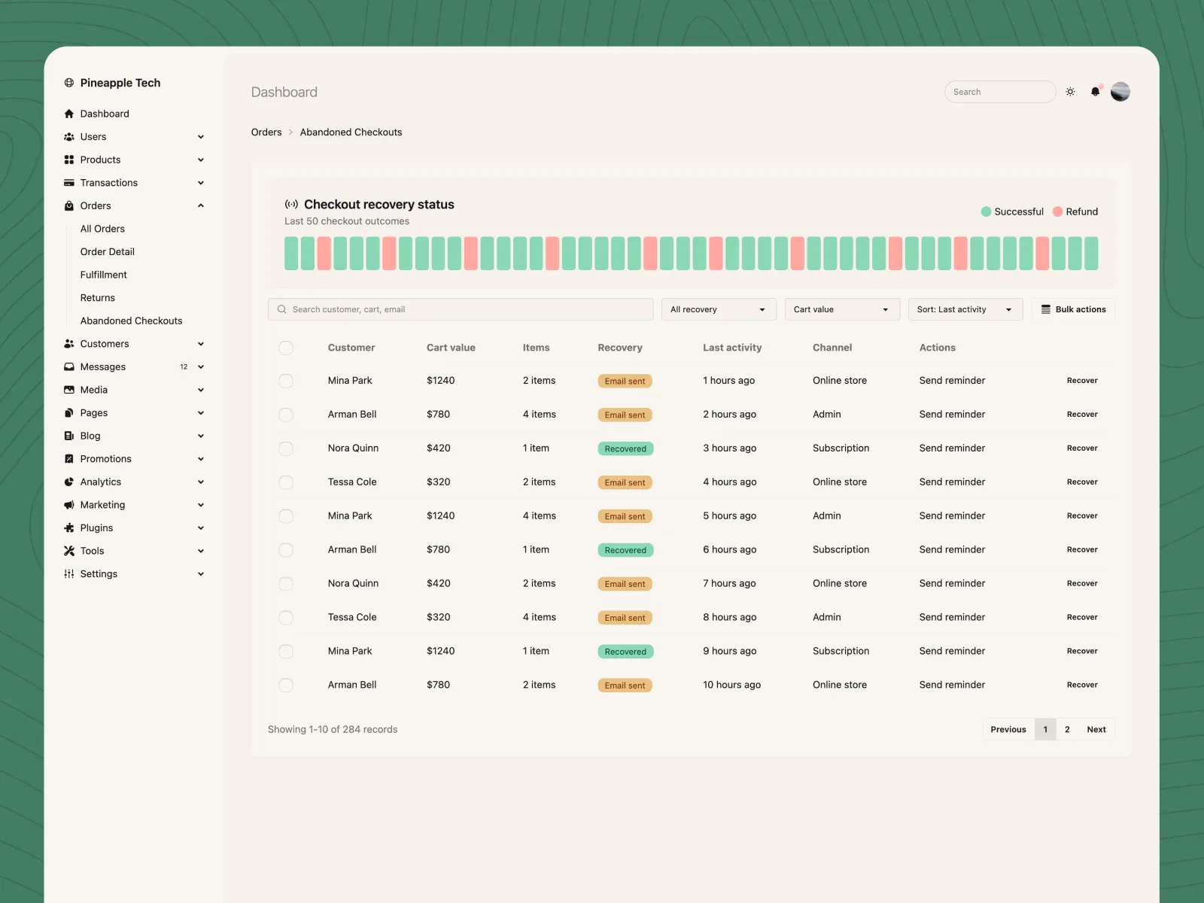Click the Promotions percent icon
The height and width of the screenshot is (903, 1204).
69,459
